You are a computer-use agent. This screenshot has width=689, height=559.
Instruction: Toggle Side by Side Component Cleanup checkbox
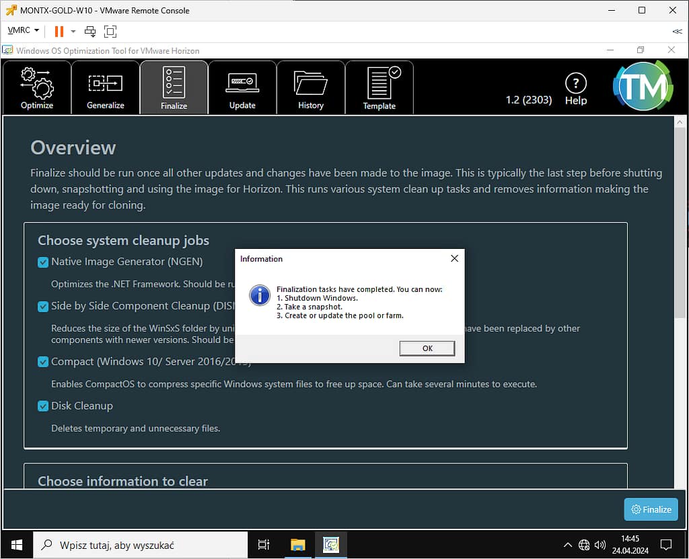43,306
